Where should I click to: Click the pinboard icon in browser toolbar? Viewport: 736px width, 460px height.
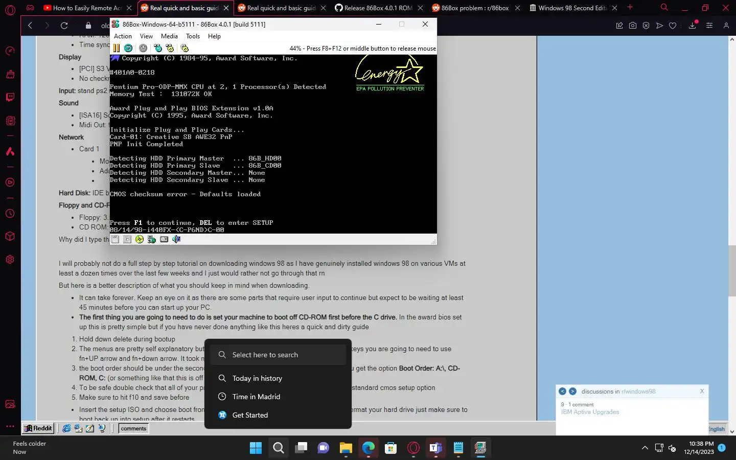coord(619,25)
